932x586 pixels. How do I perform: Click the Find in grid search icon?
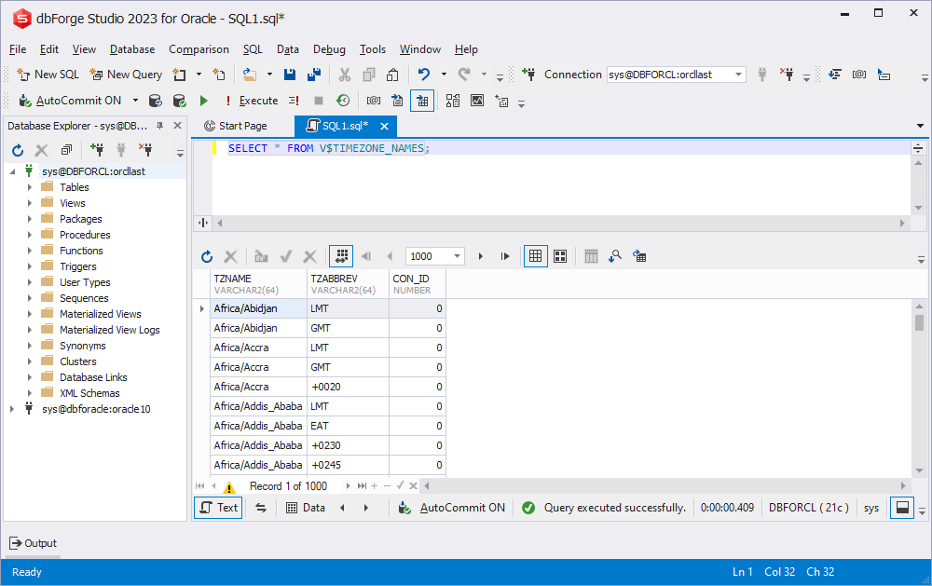click(614, 256)
